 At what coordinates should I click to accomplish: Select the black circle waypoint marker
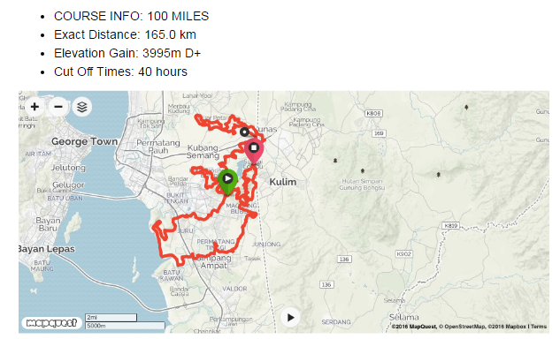(x=244, y=132)
